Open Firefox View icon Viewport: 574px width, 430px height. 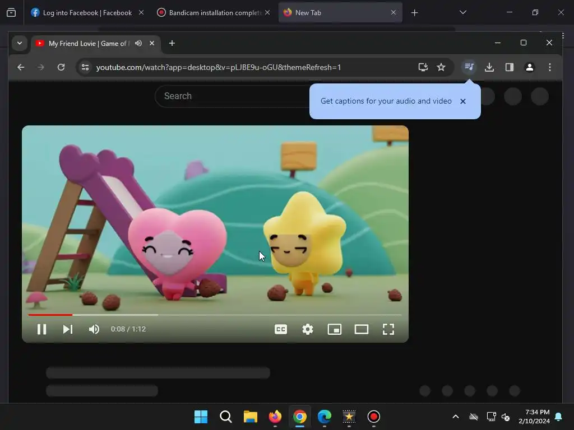click(x=11, y=13)
